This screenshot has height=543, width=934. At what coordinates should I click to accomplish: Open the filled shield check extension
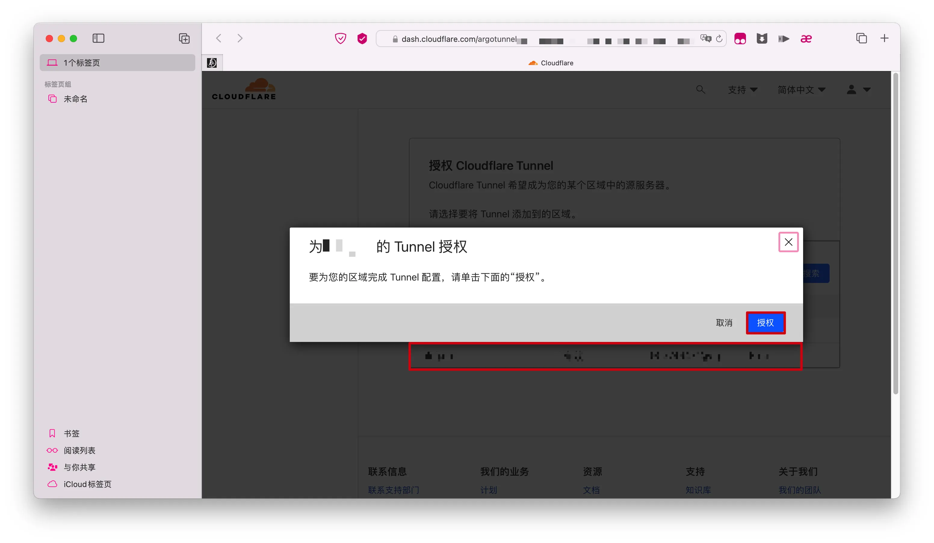click(362, 39)
